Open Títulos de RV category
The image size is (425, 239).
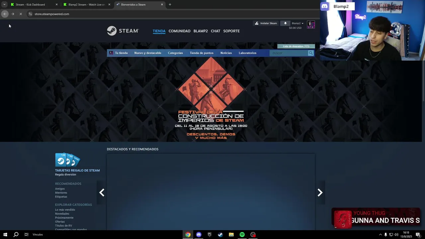pyautogui.click(x=63, y=225)
